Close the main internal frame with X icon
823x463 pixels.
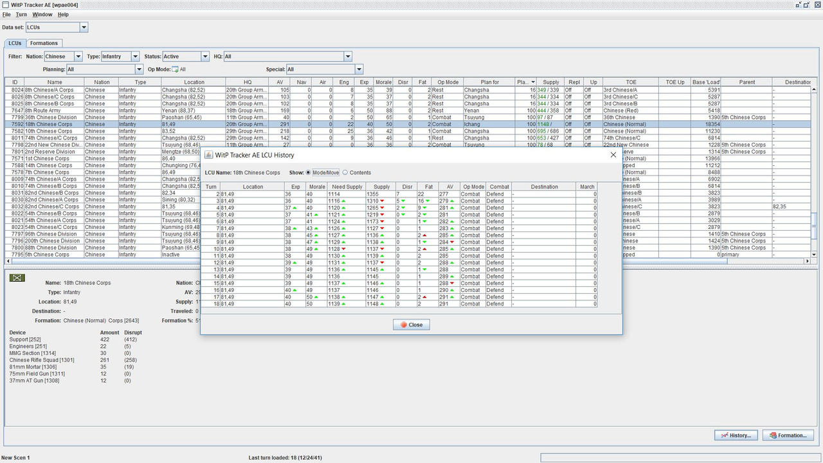pos(818,5)
